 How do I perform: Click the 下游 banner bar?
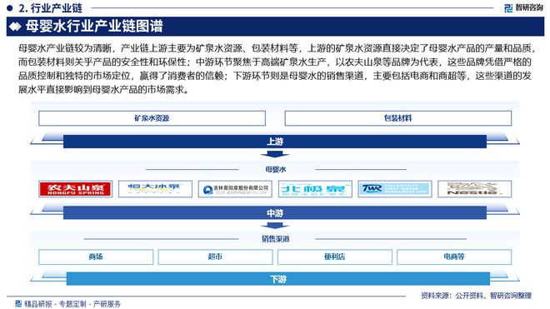tap(277, 279)
